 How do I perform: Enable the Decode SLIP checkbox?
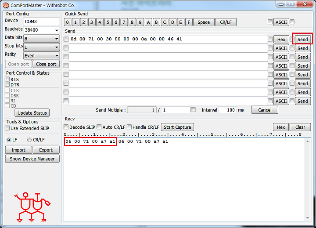(66, 127)
